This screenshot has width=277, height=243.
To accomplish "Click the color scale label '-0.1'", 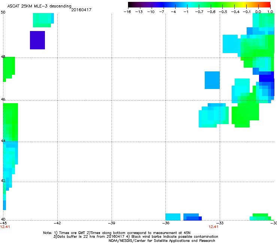I will pos(247,12).
